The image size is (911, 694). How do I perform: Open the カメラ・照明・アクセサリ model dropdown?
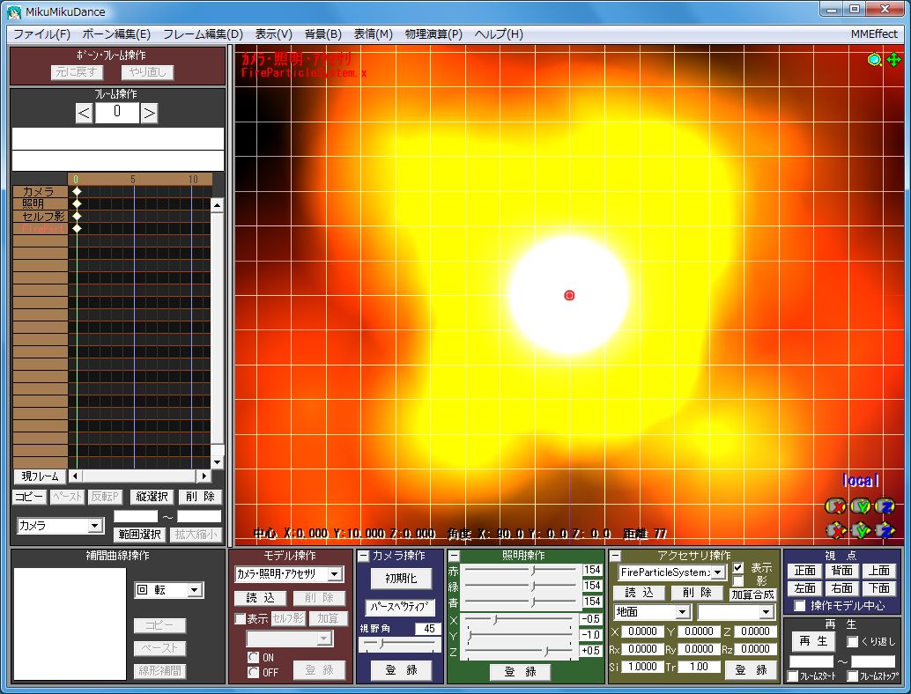[335, 574]
